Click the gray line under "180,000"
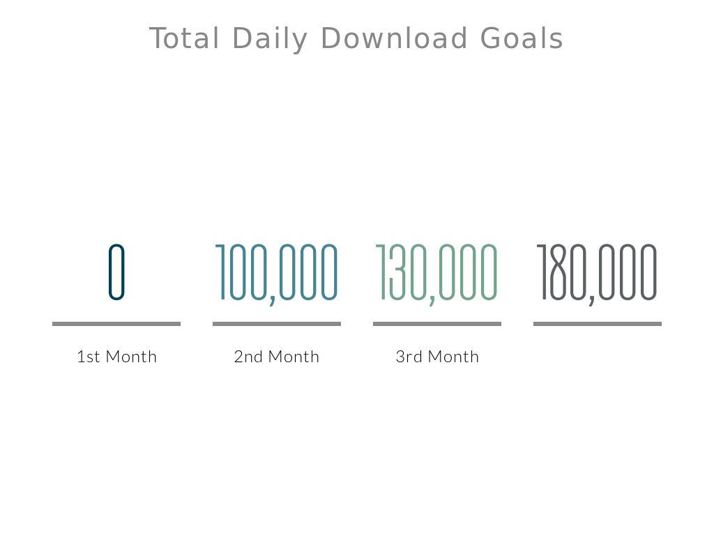714x535 pixels. 598,324
